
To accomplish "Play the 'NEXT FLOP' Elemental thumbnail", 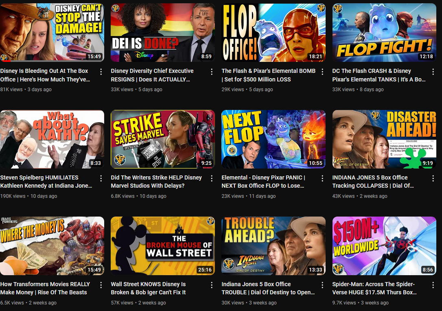I will (274, 139).
